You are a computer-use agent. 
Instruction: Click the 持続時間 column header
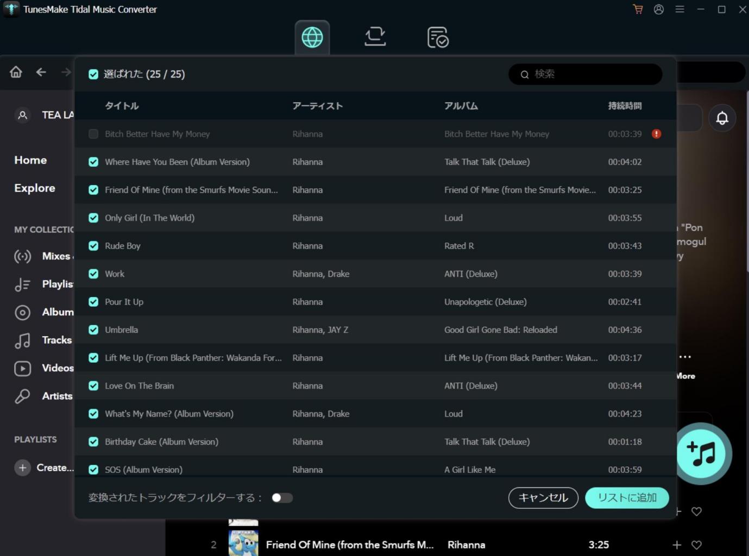625,106
